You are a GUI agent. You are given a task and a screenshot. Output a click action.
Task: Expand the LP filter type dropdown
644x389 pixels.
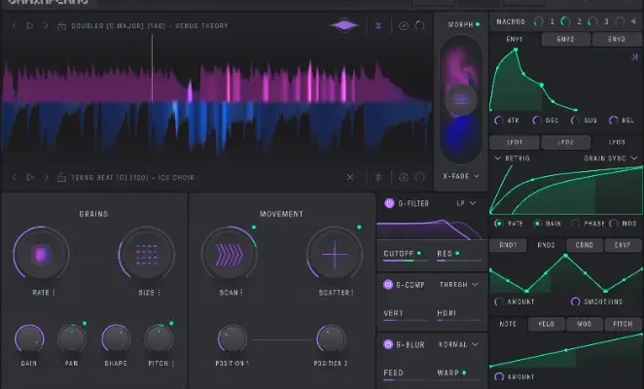tap(465, 204)
